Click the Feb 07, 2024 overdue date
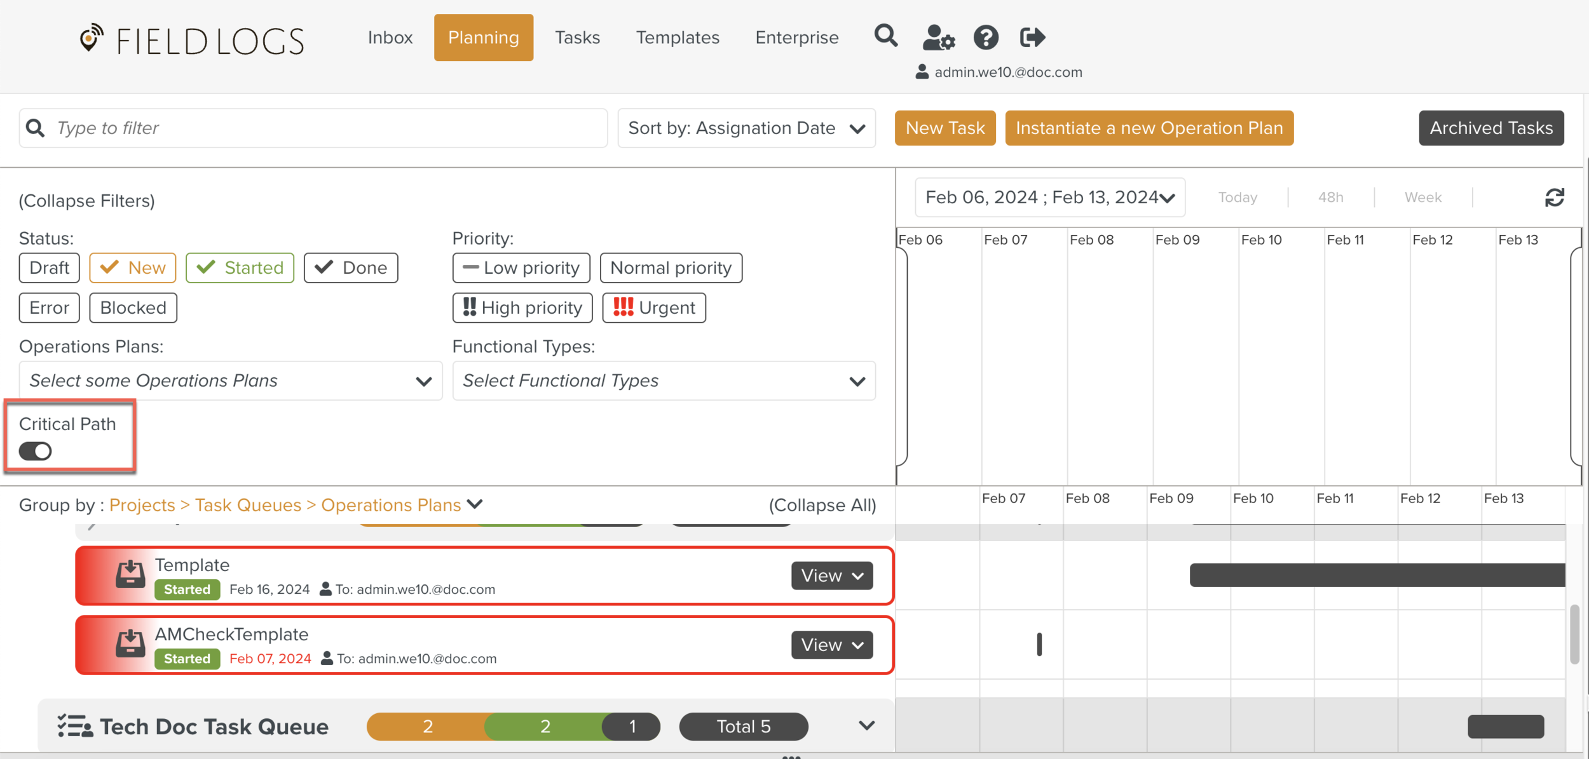 coord(270,659)
